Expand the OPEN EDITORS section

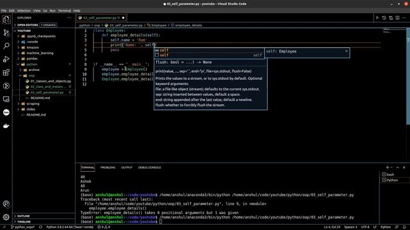coord(28,25)
